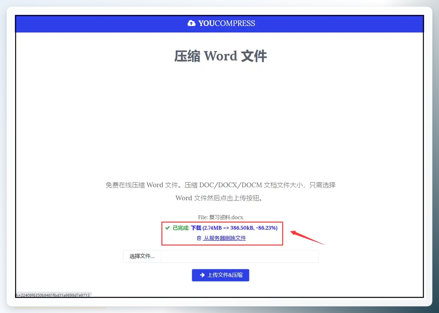Select 从服务器删除文件 link

click(224, 238)
